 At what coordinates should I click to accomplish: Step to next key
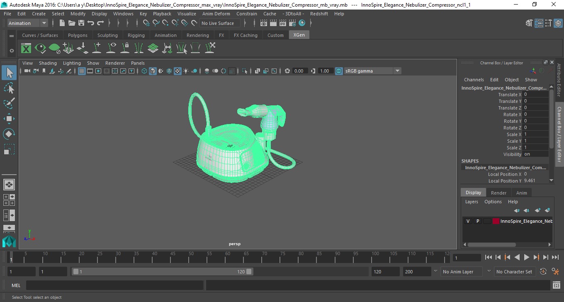536,257
